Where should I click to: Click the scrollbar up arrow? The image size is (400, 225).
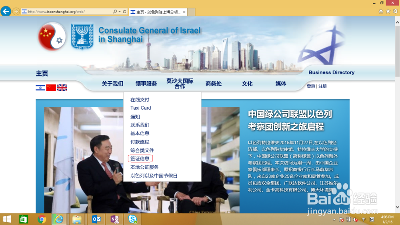pyautogui.click(x=398, y=22)
